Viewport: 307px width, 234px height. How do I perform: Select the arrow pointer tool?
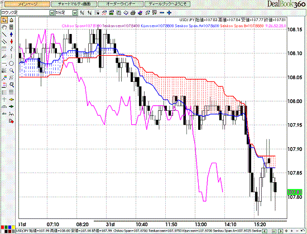click(4, 20)
